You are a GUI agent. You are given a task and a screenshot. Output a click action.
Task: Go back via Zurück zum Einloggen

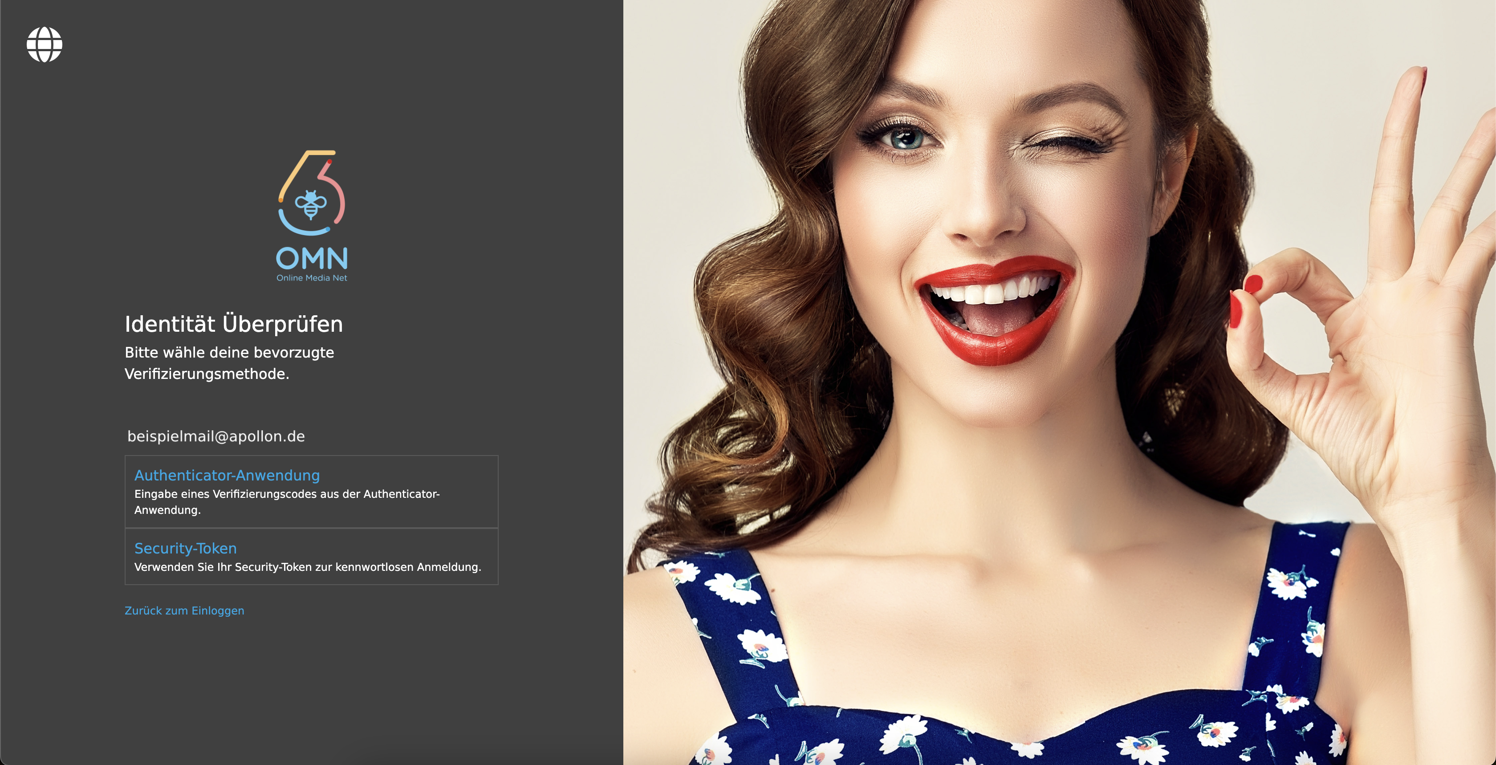pyautogui.click(x=184, y=610)
